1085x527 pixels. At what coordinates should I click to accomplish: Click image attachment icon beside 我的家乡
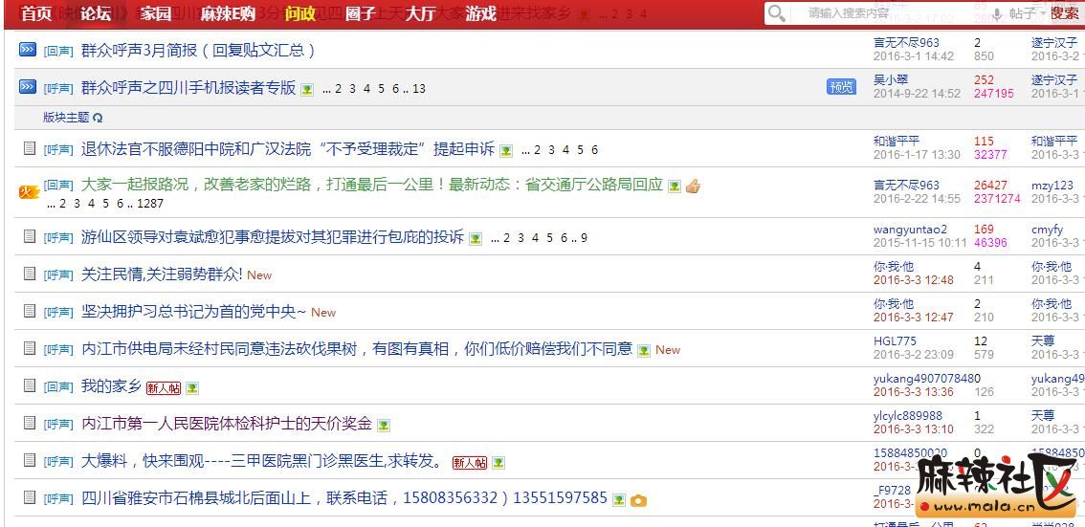(192, 388)
